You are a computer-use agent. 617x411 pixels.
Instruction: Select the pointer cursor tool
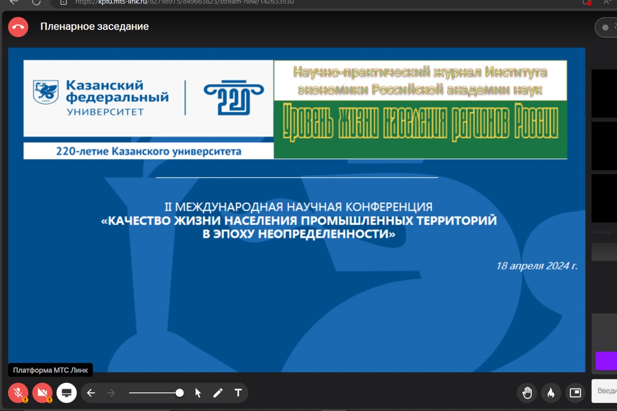(198, 393)
